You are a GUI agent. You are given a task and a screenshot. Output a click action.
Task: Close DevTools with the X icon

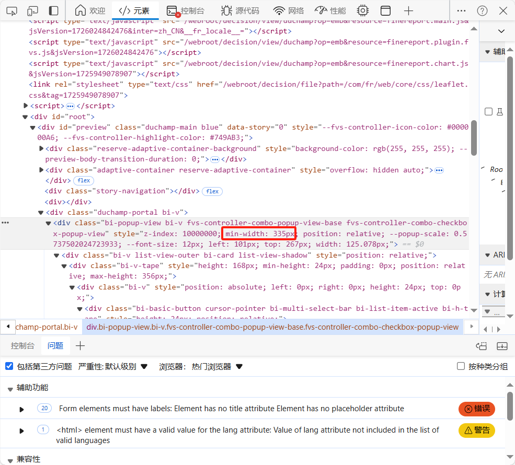coord(503,11)
